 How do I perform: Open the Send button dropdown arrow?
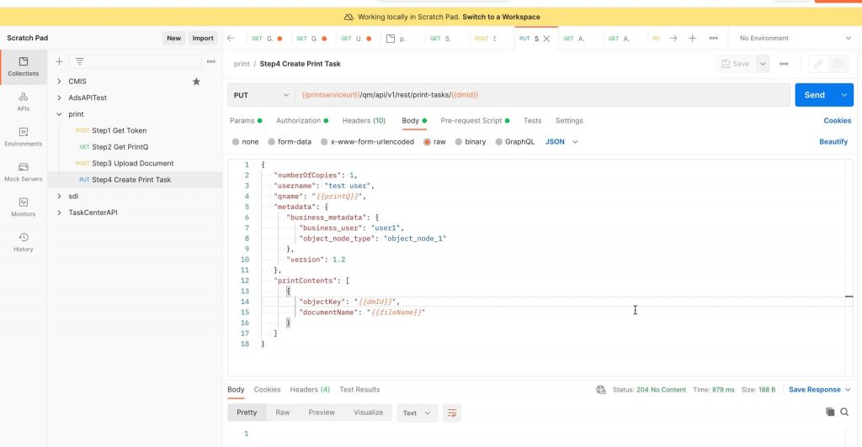coord(844,95)
